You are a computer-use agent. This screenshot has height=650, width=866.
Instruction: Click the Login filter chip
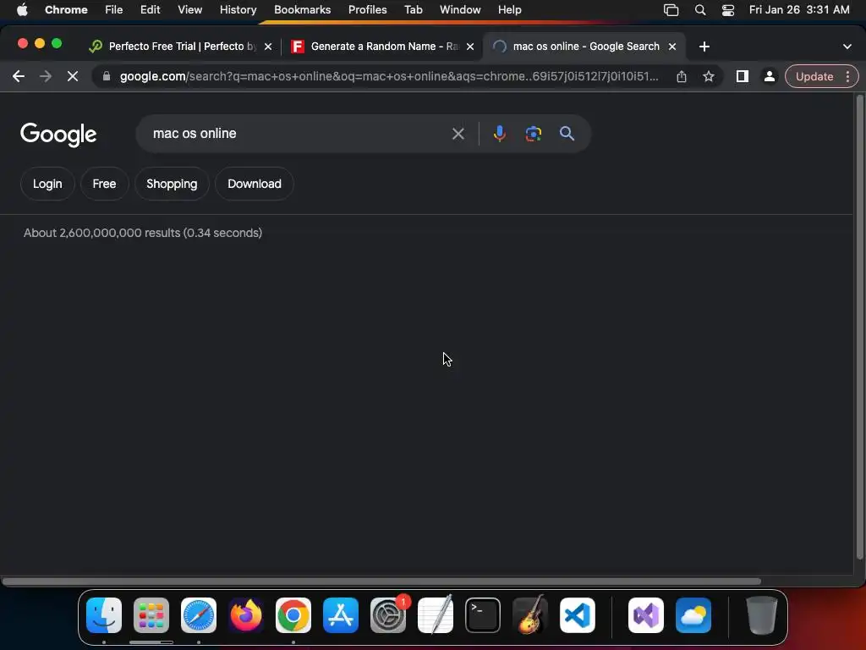[47, 184]
